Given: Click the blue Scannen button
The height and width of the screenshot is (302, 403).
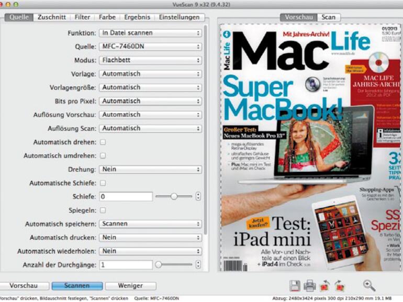Looking at the screenshot, I should (x=77, y=286).
